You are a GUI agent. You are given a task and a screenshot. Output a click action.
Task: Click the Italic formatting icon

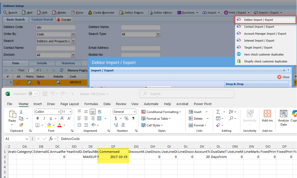point(44,118)
